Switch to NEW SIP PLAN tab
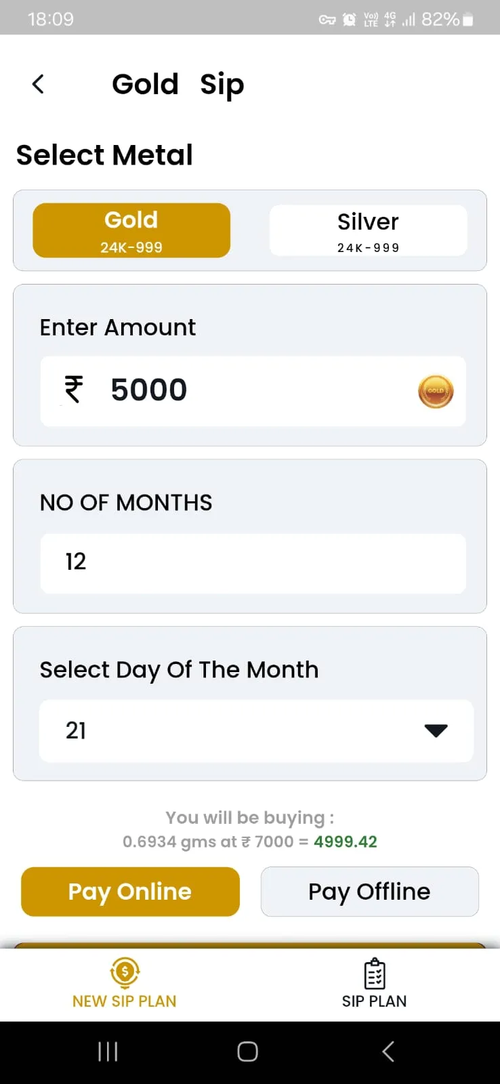Screen dimensions: 500x1084 pos(125,984)
